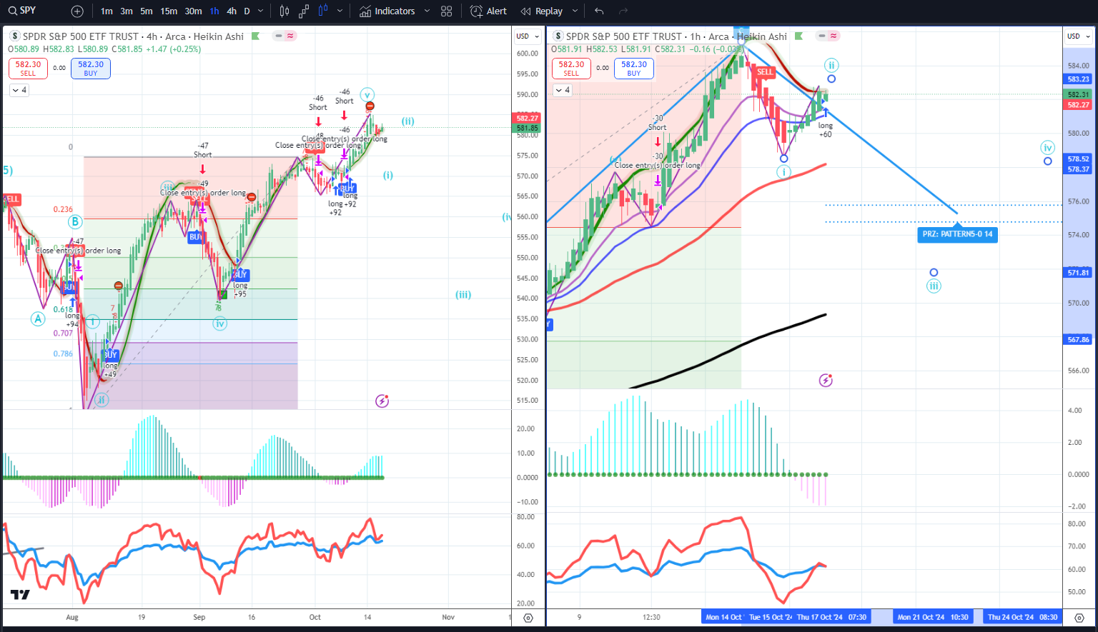The height and width of the screenshot is (632, 1098).
Task: Click the 4h chart title 'SPDR S&P 500 ETF TRUST'
Action: (81, 36)
